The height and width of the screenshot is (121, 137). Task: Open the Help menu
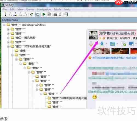tap(67, 9)
